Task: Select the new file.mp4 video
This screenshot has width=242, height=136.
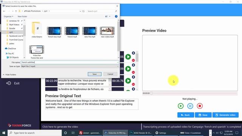Action: pyautogui.click(x=90, y=32)
